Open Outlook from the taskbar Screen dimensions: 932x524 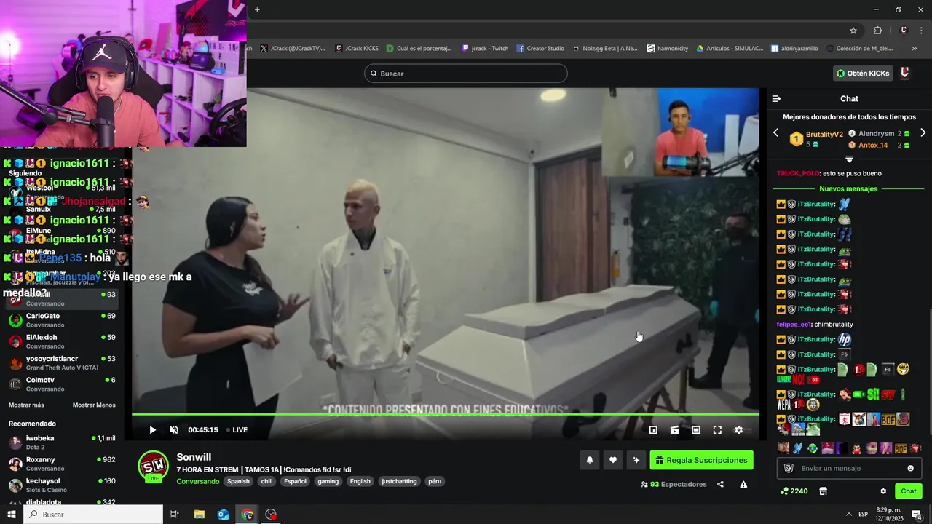pyautogui.click(x=223, y=515)
